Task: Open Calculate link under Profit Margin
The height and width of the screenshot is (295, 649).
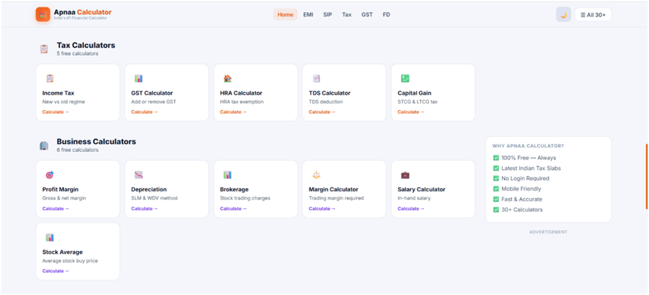Action: click(56, 208)
